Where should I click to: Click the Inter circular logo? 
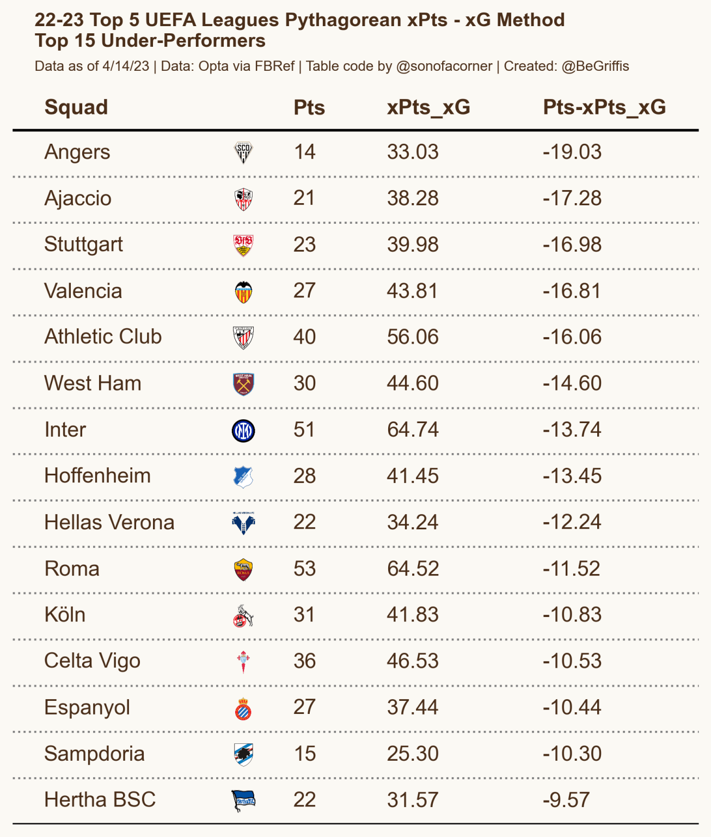click(243, 430)
